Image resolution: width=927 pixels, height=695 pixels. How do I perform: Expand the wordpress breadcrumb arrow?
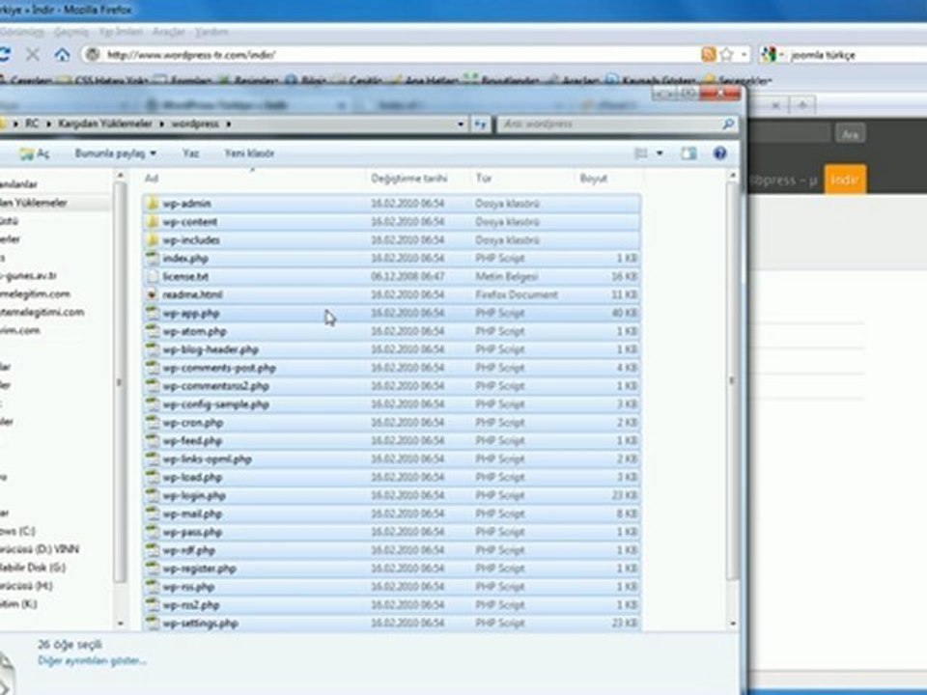point(228,125)
